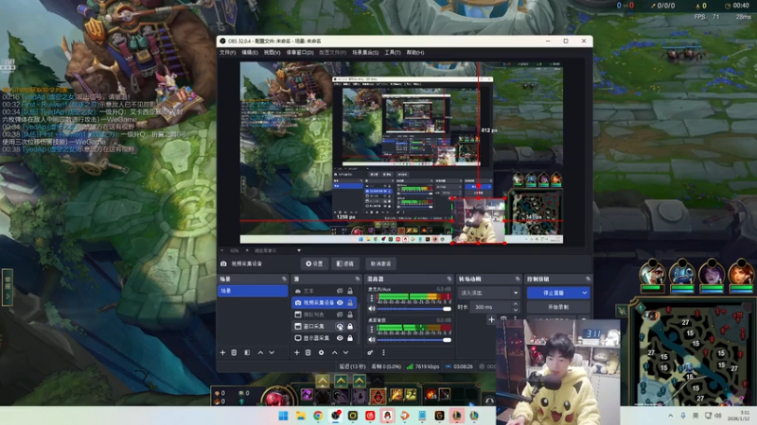The image size is (757, 425).
Task: Toggle visibility eye of 排队列表 source
Action: point(340,314)
